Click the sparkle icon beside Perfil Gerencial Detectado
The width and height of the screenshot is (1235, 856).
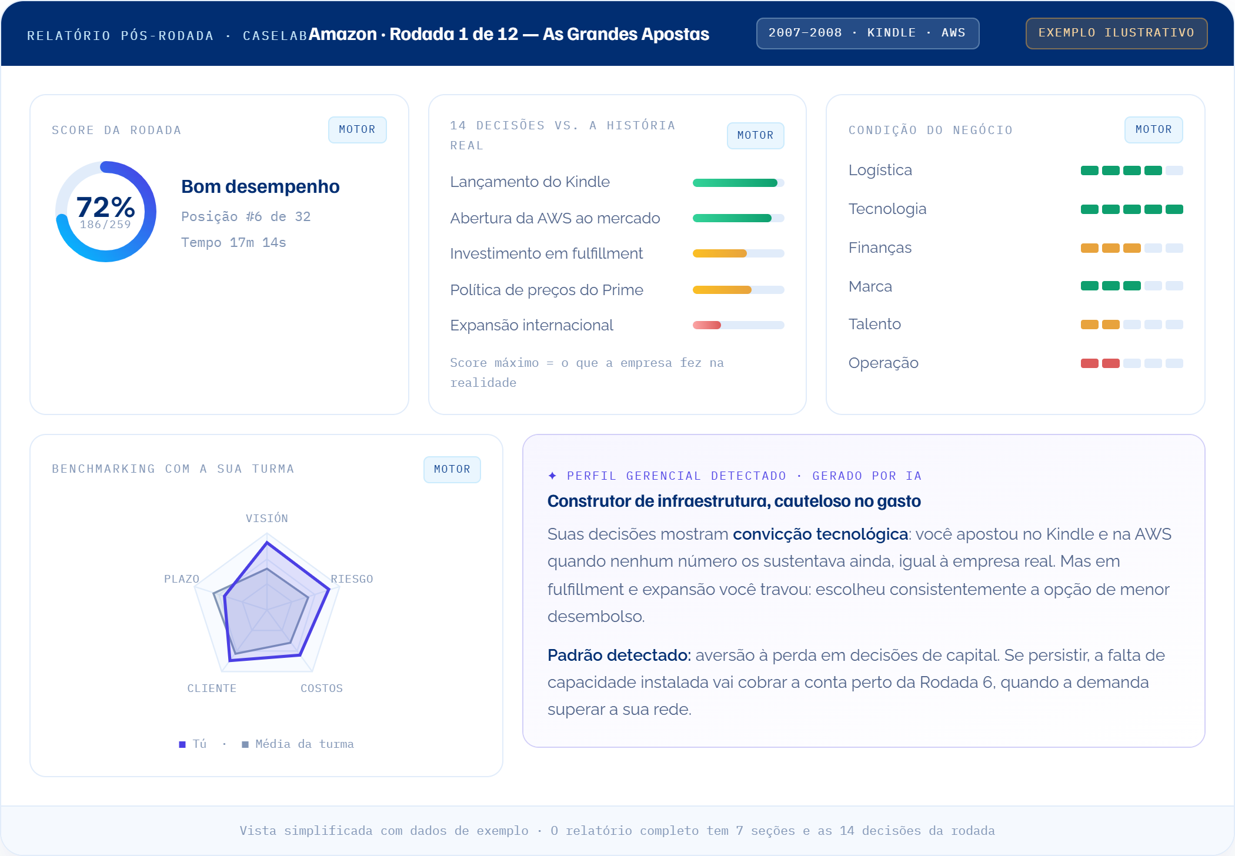click(x=552, y=476)
